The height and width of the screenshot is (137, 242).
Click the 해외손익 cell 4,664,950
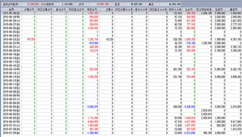93,122
